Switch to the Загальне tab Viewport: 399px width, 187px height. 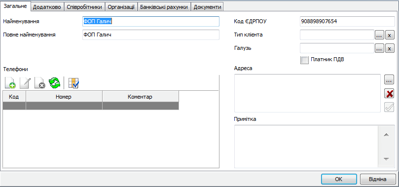point(15,6)
